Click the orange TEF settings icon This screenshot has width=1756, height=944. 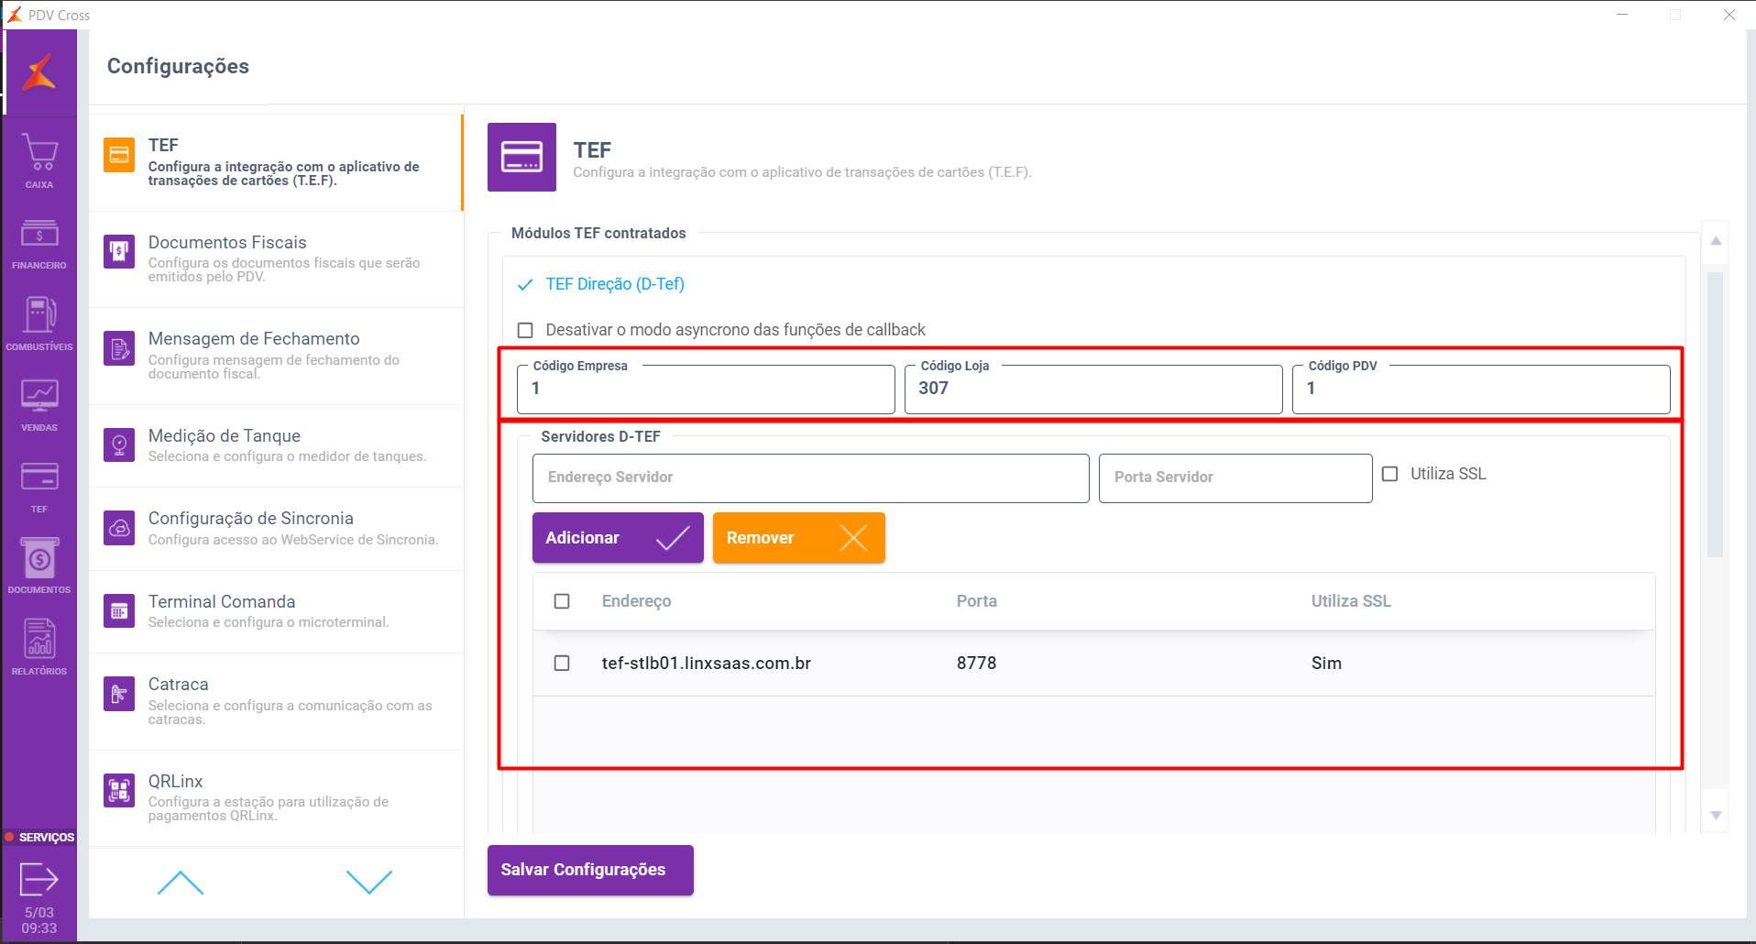click(119, 155)
